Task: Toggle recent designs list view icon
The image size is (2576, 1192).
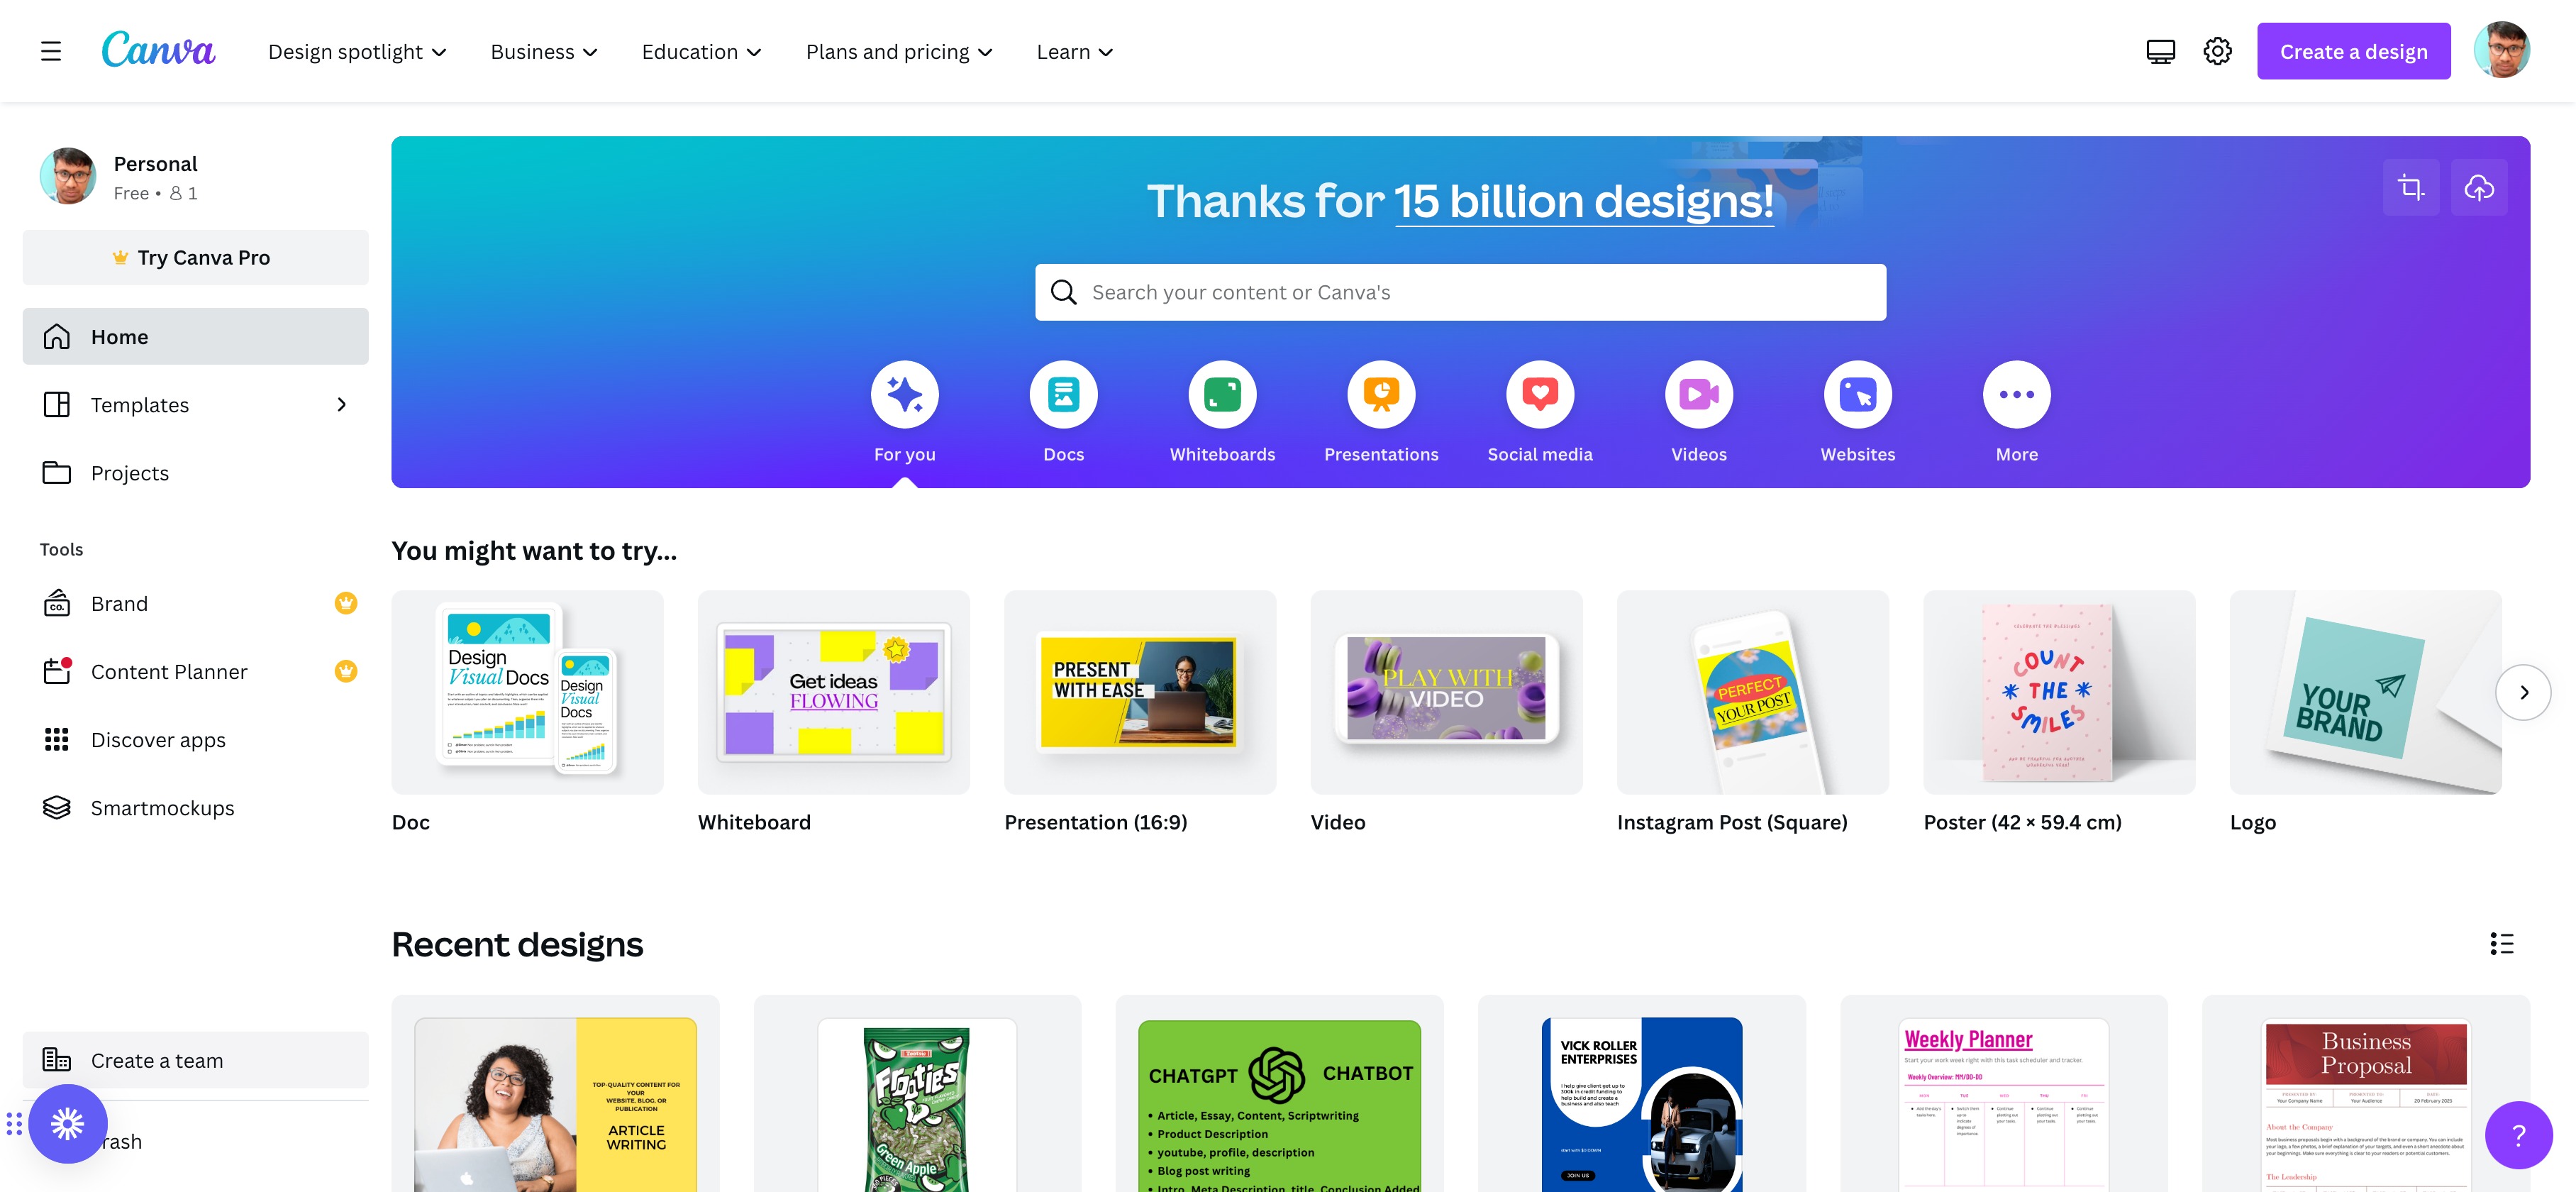Action: coord(2501,943)
